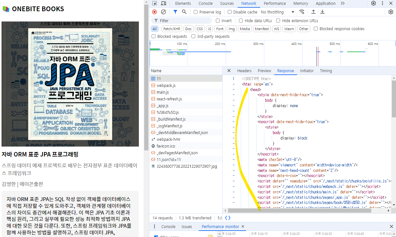
Task: Open the Memory tab
Action: 301,4
